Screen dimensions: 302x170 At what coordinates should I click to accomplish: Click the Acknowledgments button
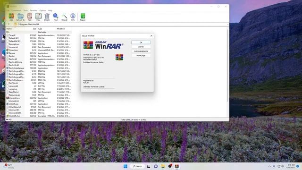pyautogui.click(x=141, y=51)
